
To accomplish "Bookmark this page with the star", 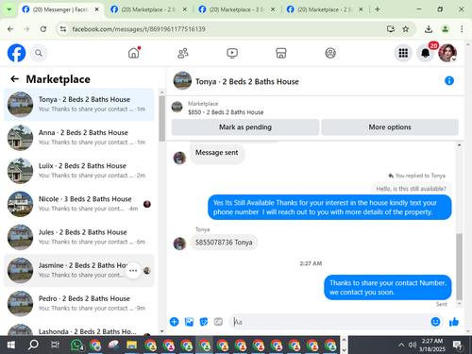I will 406,29.
